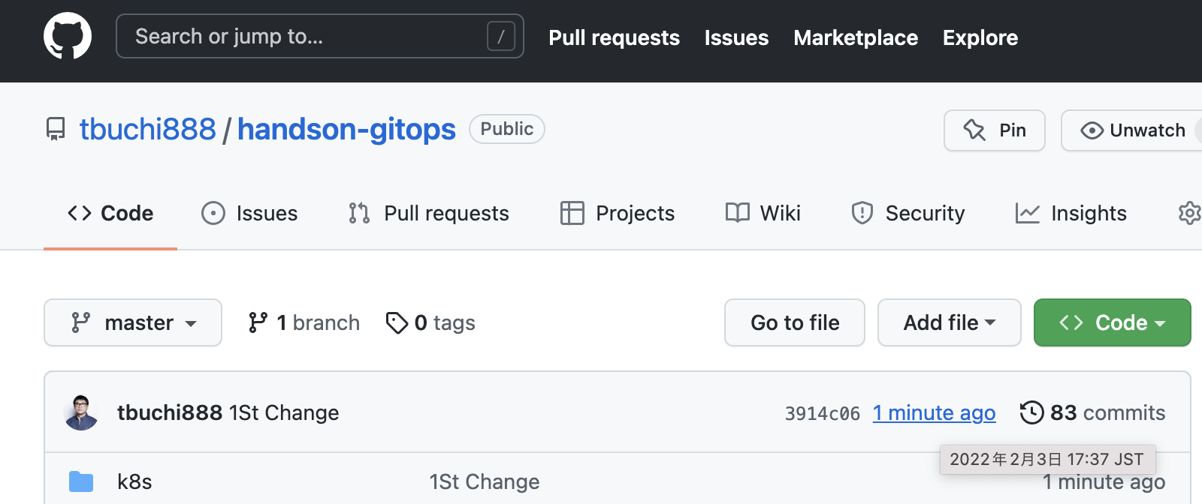This screenshot has height=504, width=1202.
Task: Open Marketplace in the top navigation
Action: [x=856, y=37]
